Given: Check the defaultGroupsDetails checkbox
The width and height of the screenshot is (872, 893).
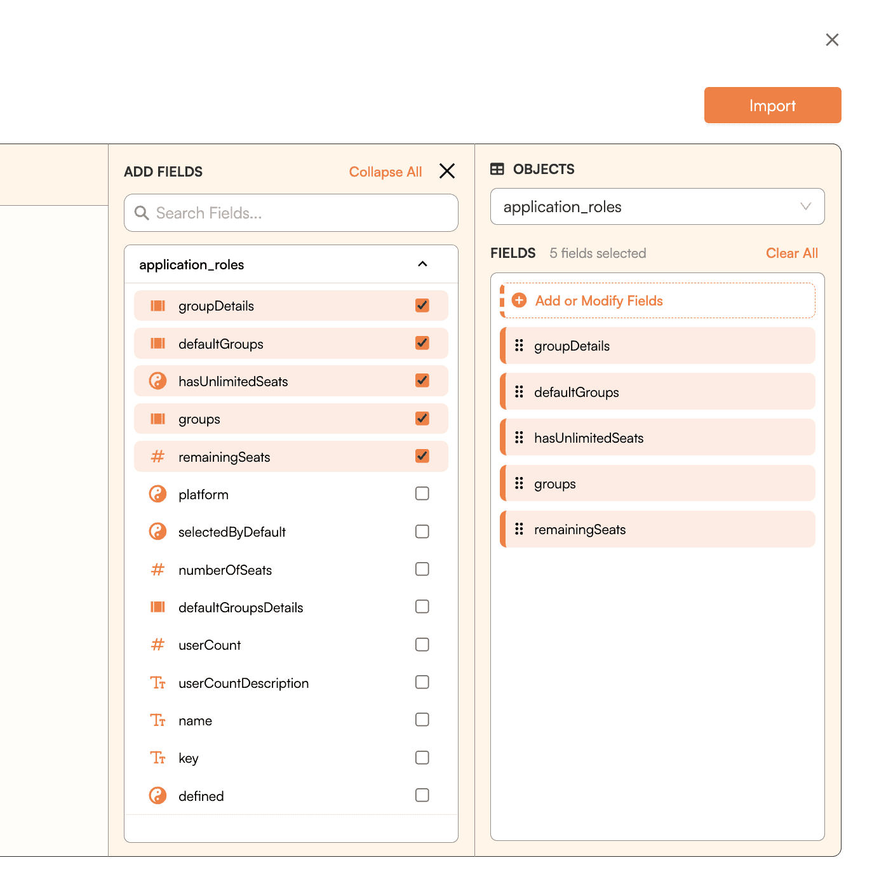Looking at the screenshot, I should click(x=422, y=607).
